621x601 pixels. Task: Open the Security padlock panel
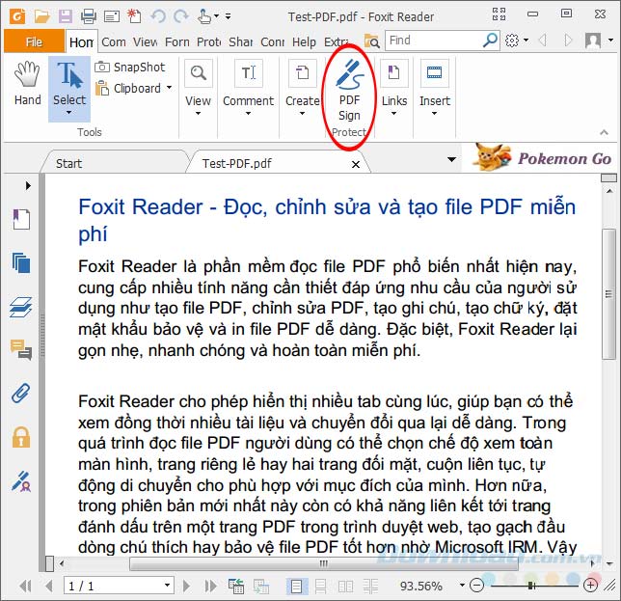21,437
